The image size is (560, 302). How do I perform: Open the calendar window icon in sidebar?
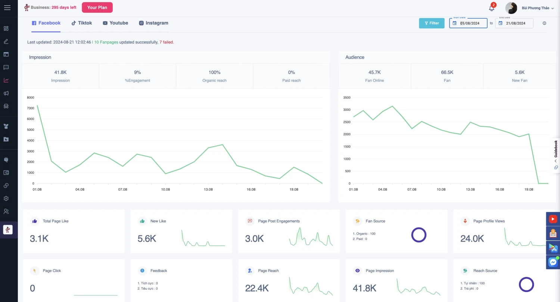[x=6, y=54]
